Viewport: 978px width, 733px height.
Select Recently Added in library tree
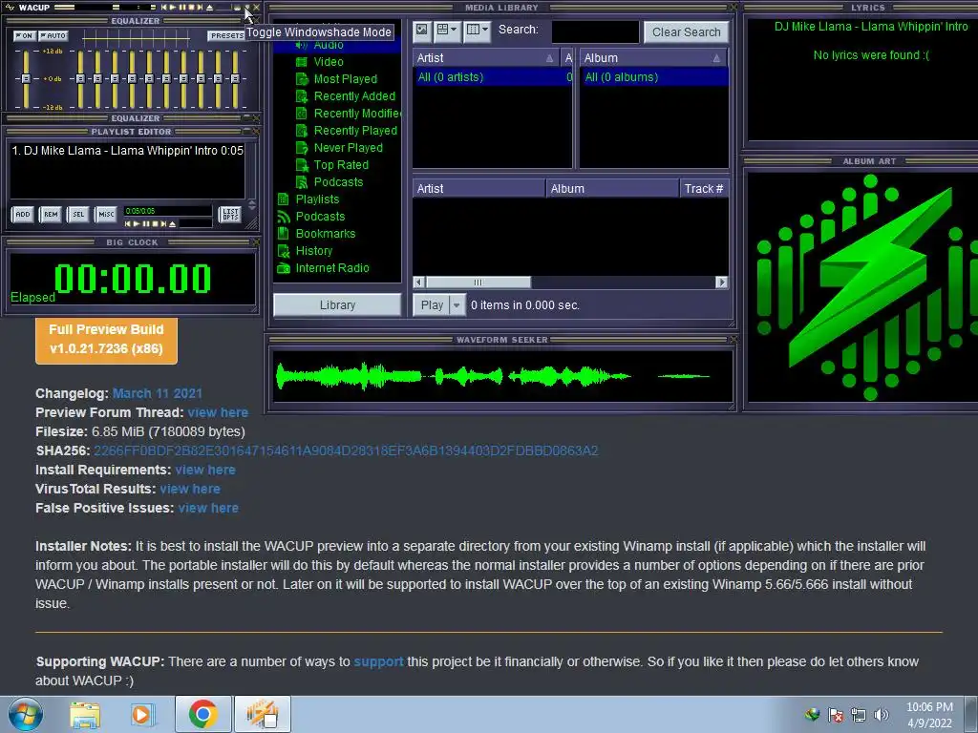click(346, 96)
